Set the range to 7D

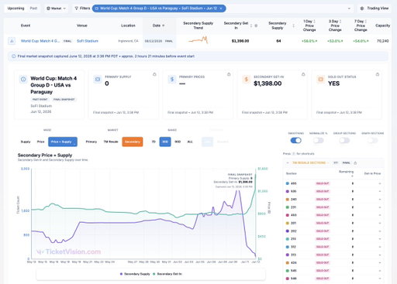pyautogui.click(x=154, y=142)
